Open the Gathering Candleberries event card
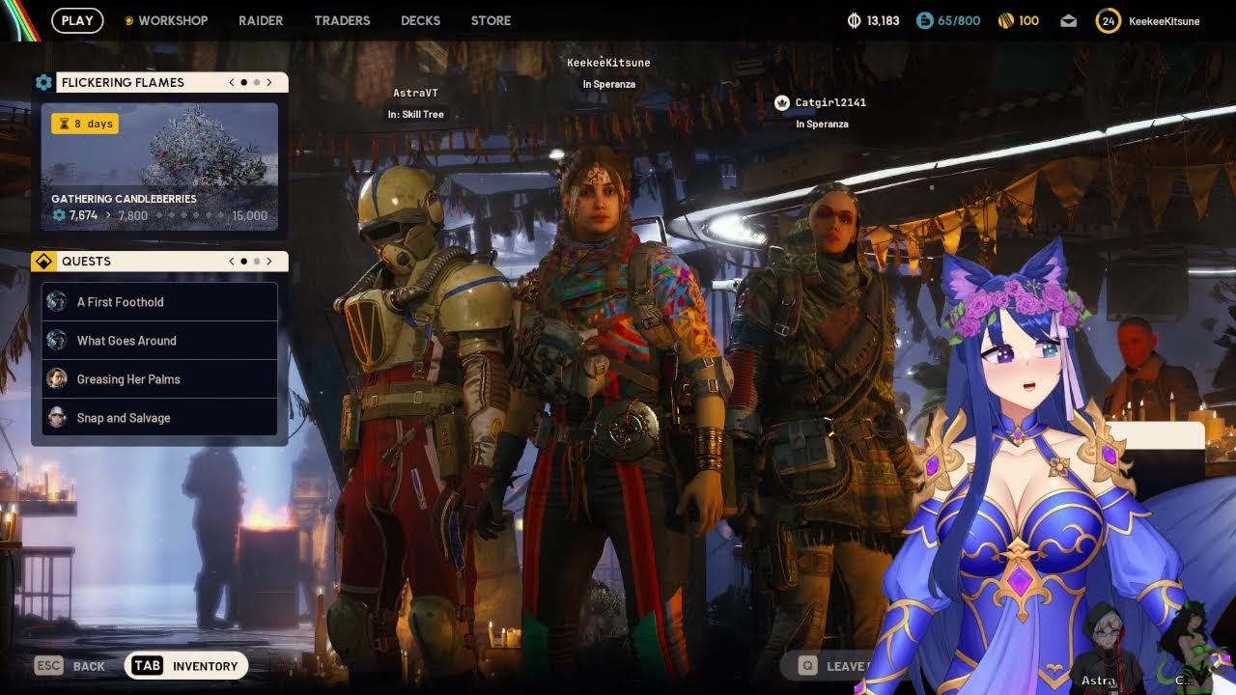The height and width of the screenshot is (695, 1236). 159,167
